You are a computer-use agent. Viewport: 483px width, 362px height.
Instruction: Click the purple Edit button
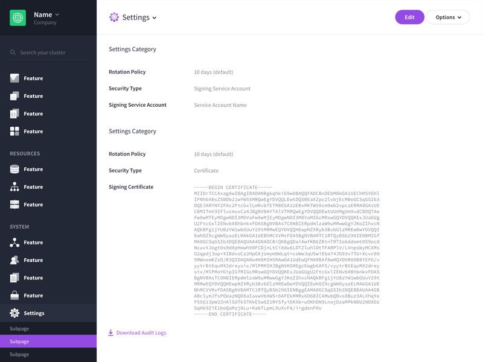coord(409,17)
